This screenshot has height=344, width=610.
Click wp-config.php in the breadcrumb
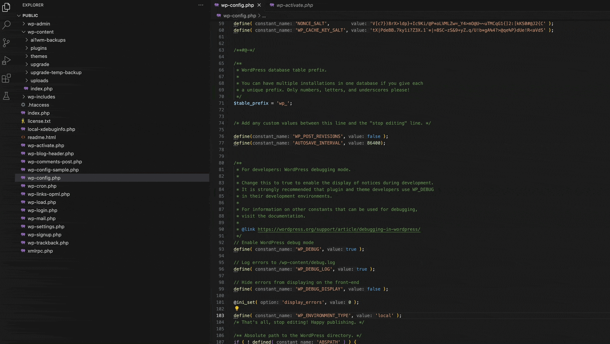(x=240, y=15)
